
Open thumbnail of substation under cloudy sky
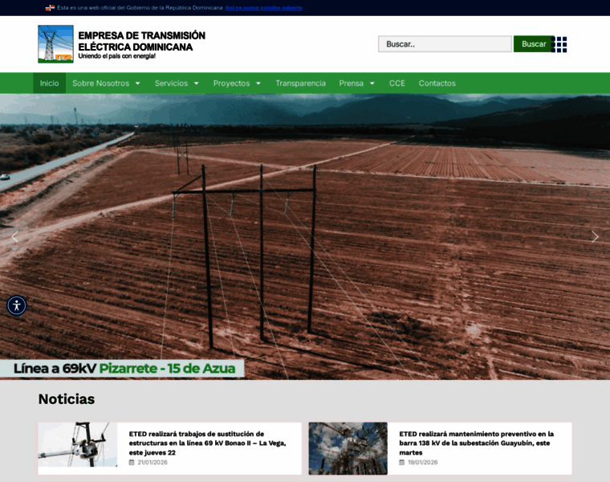pyautogui.click(x=348, y=448)
